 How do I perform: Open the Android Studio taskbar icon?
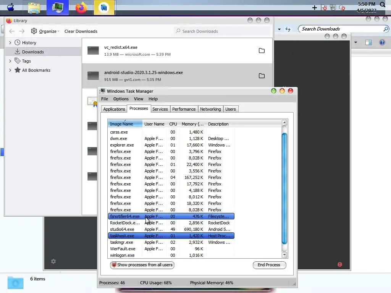tap(104, 8)
